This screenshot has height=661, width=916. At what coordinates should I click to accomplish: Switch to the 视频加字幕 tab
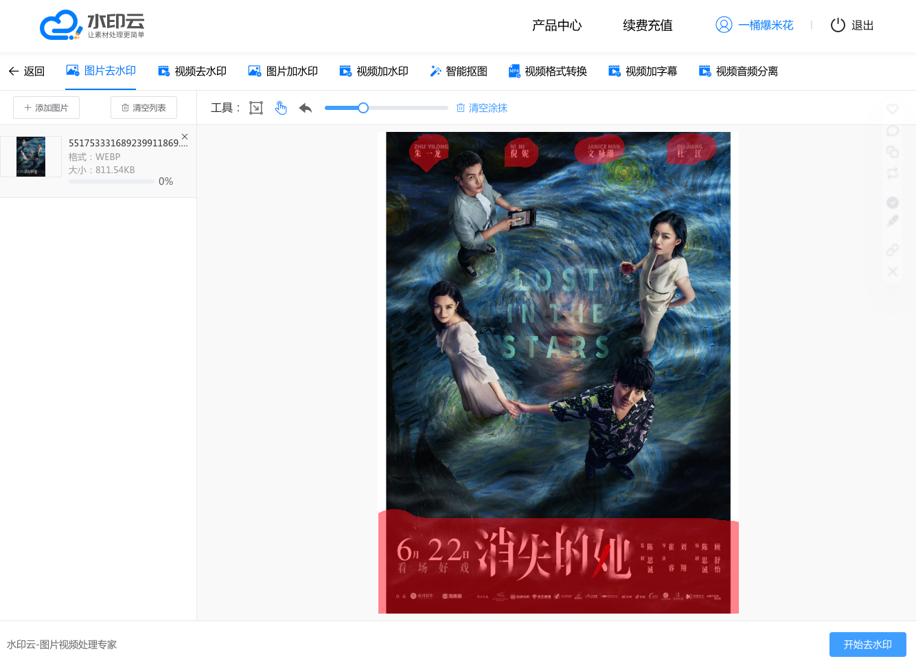click(x=643, y=71)
